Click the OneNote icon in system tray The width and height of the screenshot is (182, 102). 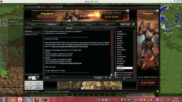click(x=141, y=100)
